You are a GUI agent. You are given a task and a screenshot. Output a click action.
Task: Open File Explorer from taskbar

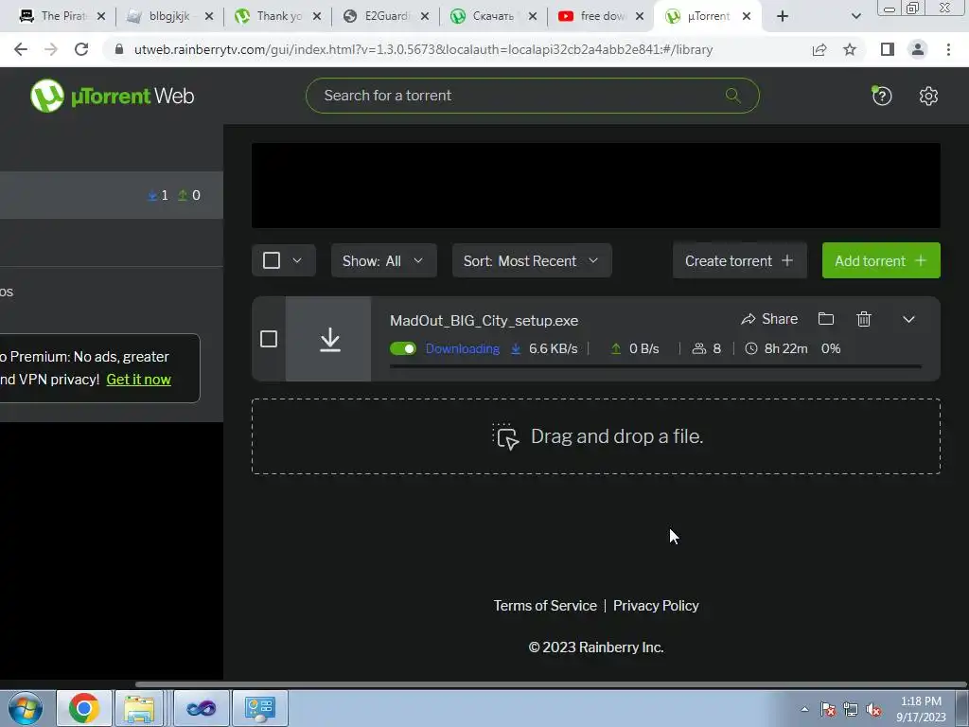139,708
